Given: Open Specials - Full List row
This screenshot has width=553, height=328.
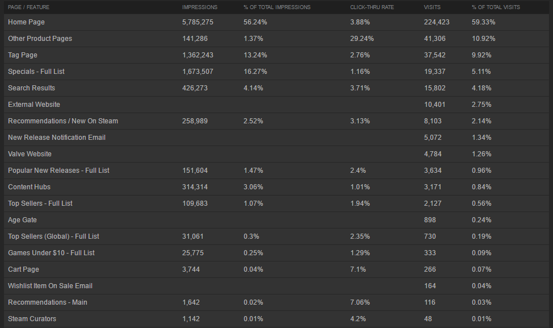Looking at the screenshot, I should coord(276,71).
